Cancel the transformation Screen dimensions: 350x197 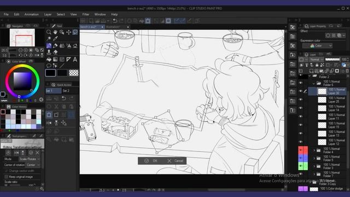pos(175,161)
